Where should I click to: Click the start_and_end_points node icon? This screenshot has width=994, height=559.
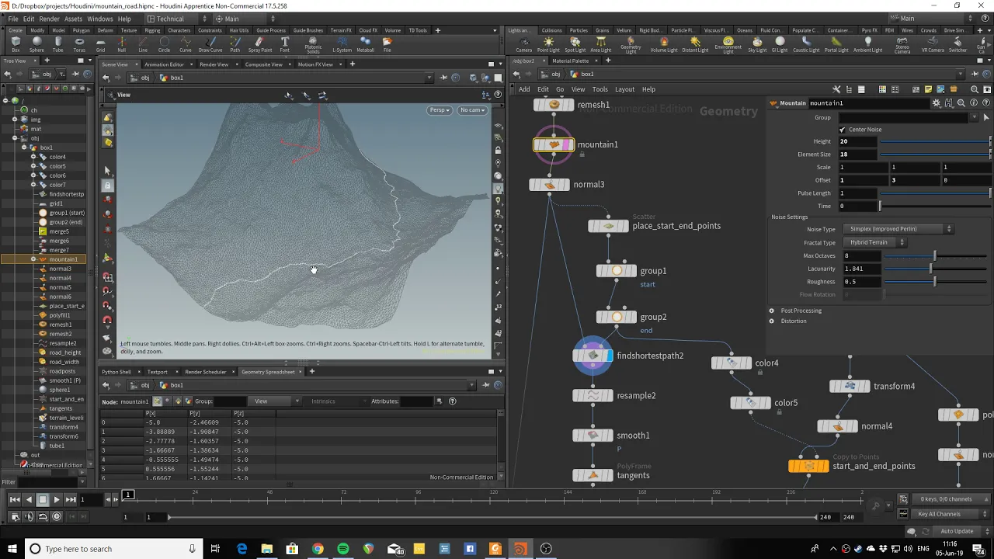[808, 466]
